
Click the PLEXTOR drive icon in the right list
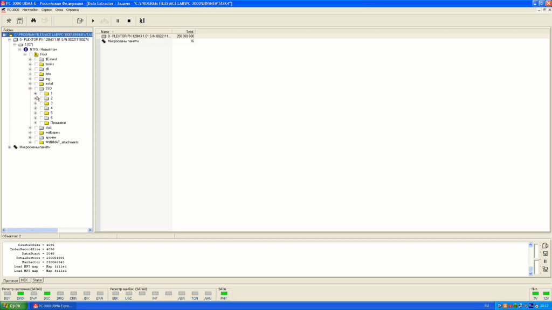[x=104, y=36]
